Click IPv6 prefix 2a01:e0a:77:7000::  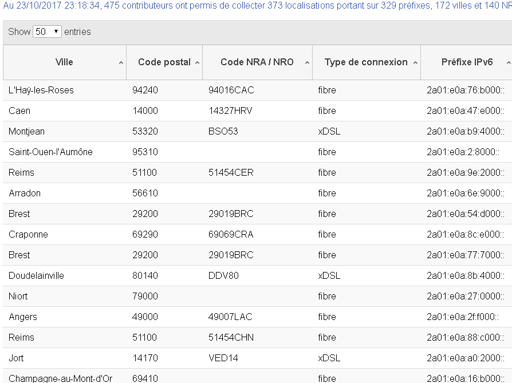click(466, 255)
